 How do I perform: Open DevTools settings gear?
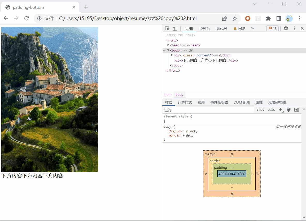[286, 28]
